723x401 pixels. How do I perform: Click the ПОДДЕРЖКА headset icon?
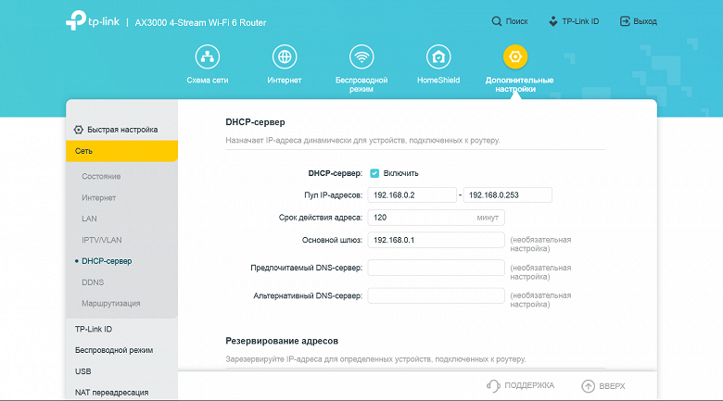click(493, 386)
